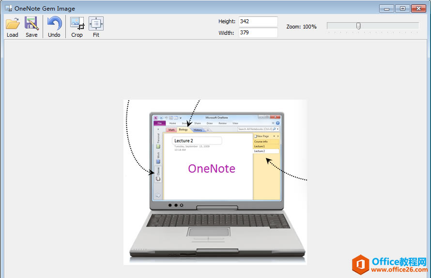Maximize the OneNote Gem Image window

402,9
